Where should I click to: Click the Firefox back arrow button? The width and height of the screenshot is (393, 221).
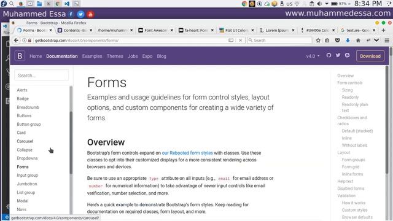[x=16, y=41]
